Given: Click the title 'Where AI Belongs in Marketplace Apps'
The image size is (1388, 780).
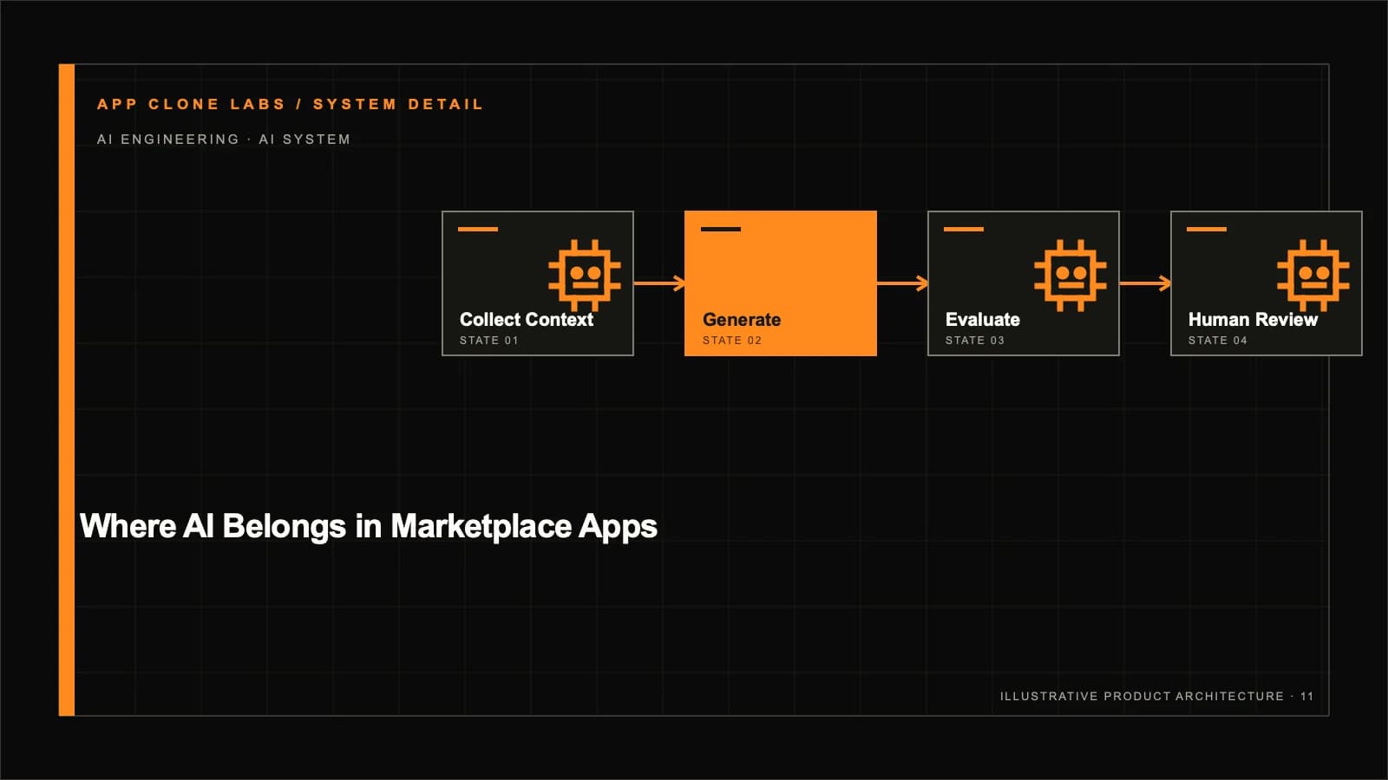Looking at the screenshot, I should pyautogui.click(x=369, y=527).
